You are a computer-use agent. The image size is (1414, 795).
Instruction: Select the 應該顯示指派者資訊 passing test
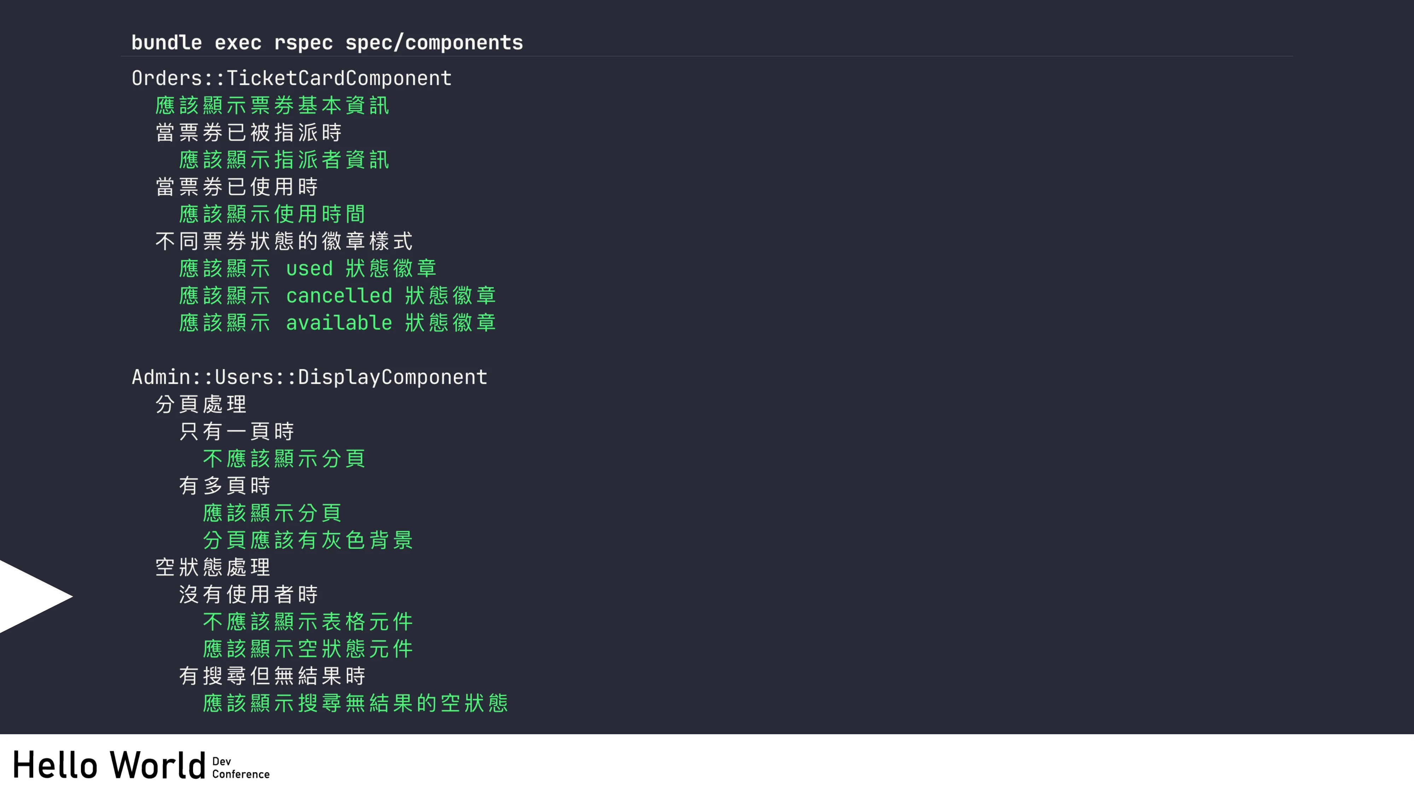point(284,160)
